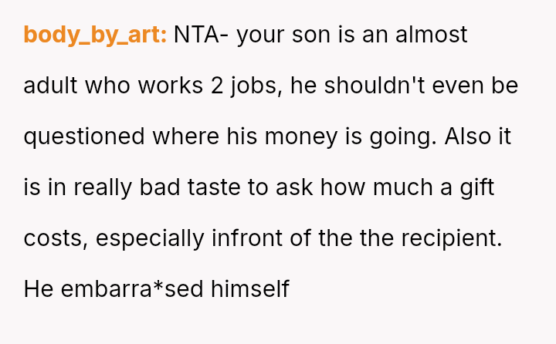Click the word "costs," in the comment
This screenshot has width=556, height=344.
click(x=56, y=238)
